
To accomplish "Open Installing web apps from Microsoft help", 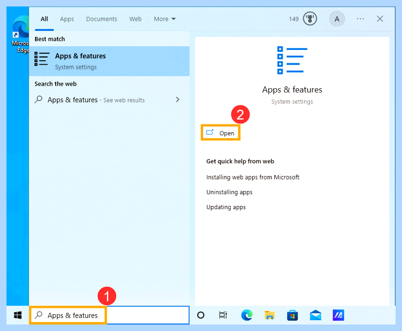I will click(x=253, y=177).
